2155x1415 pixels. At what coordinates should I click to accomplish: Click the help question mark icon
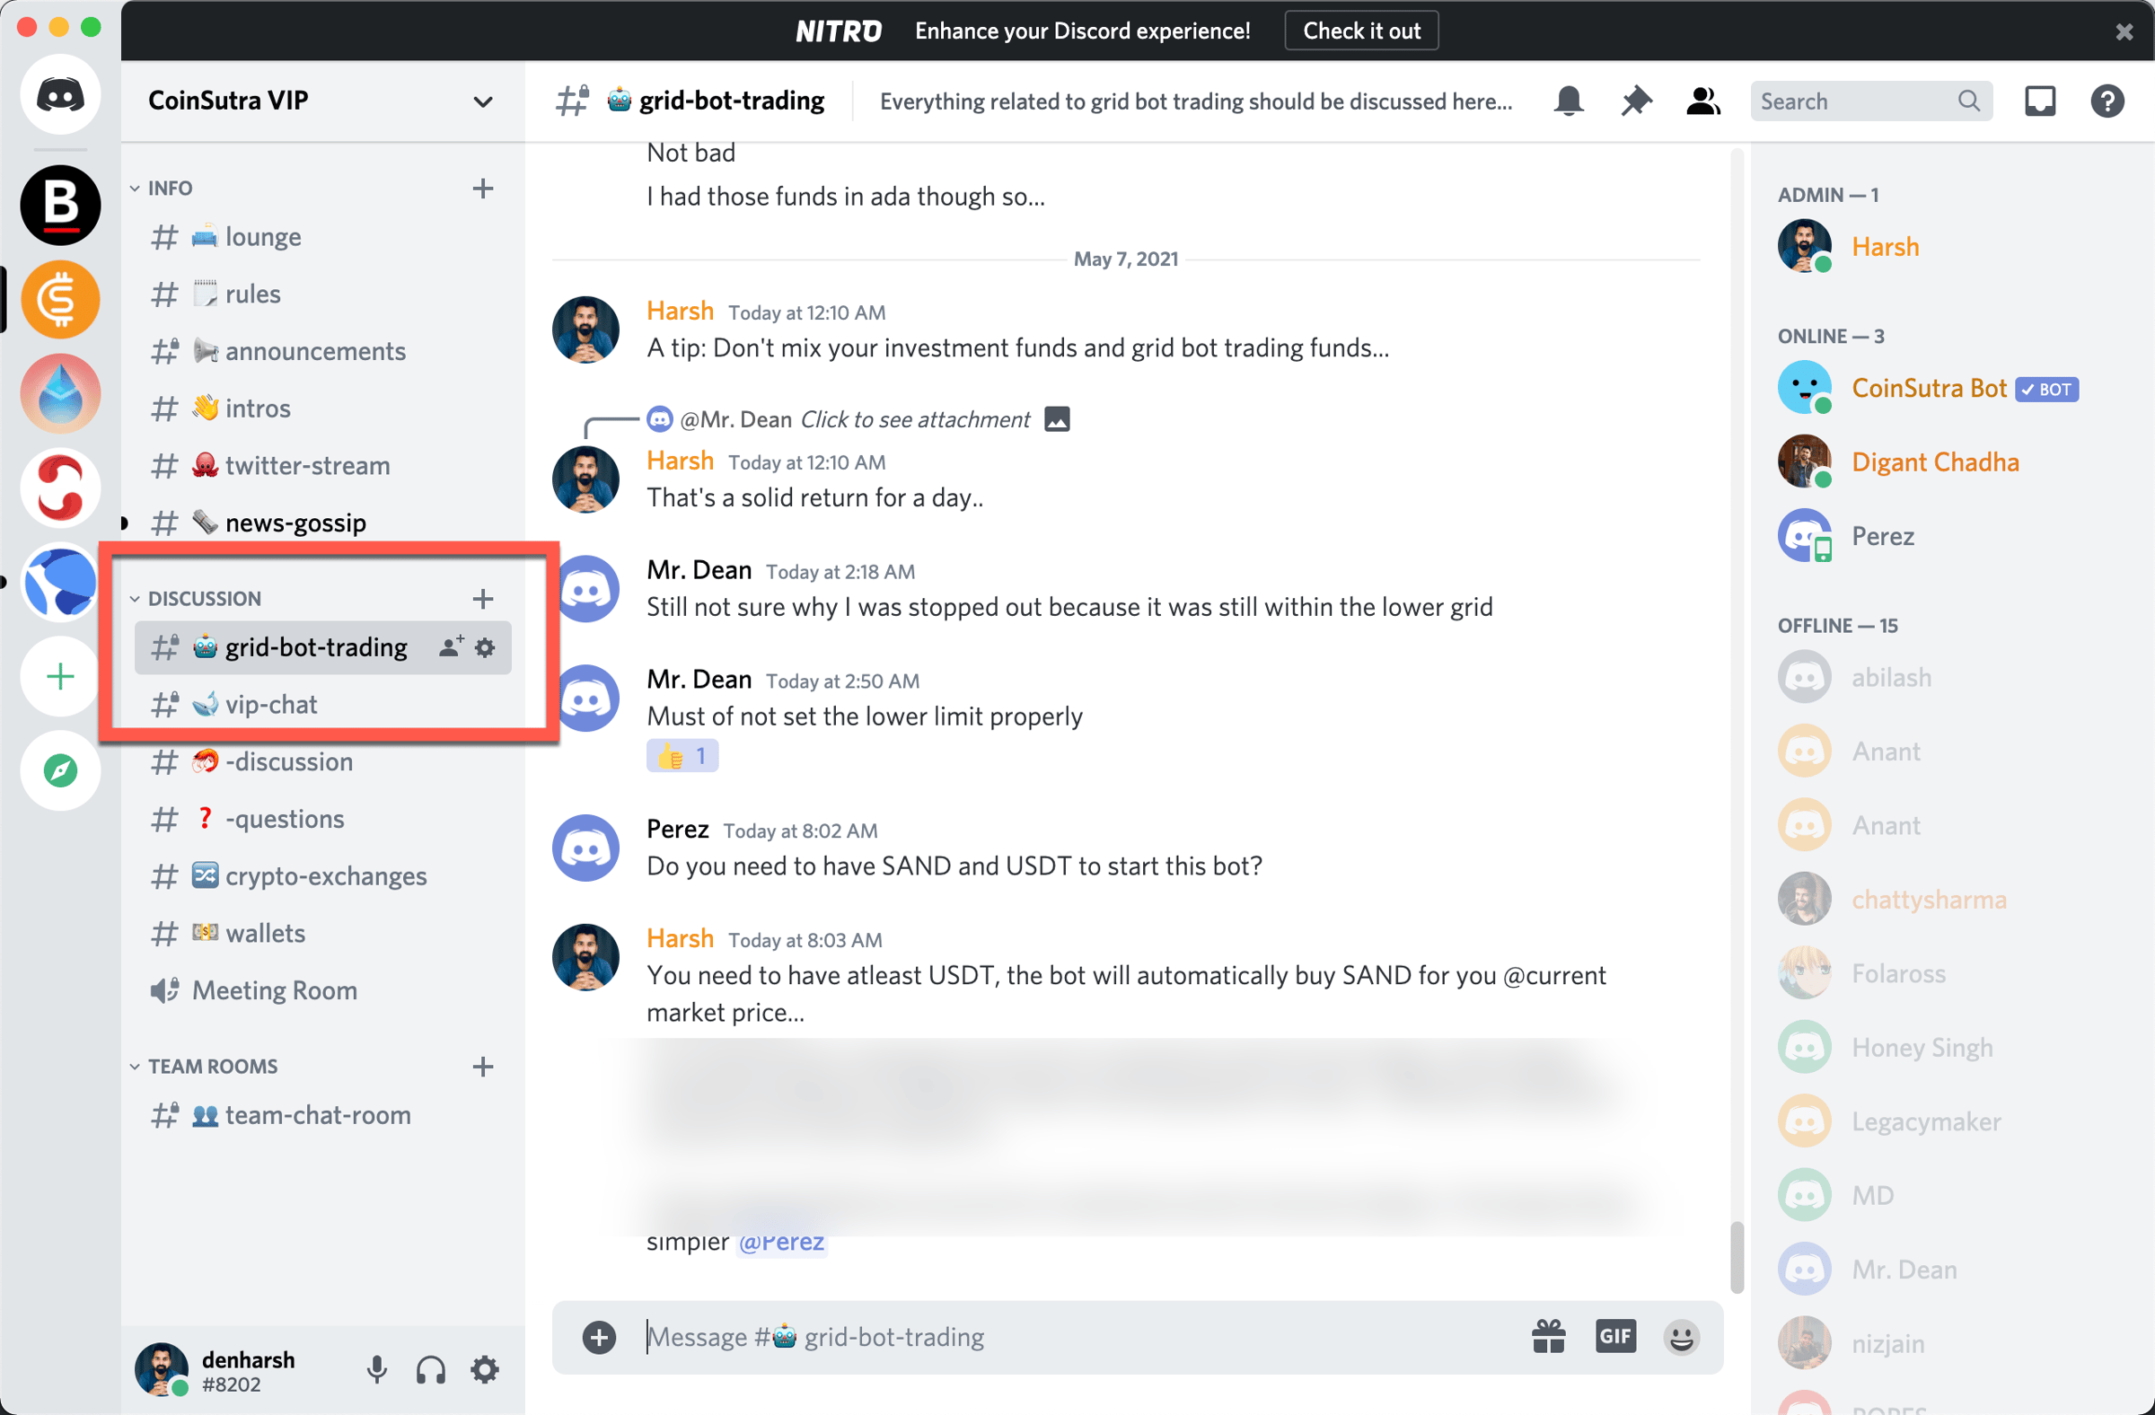[2107, 101]
